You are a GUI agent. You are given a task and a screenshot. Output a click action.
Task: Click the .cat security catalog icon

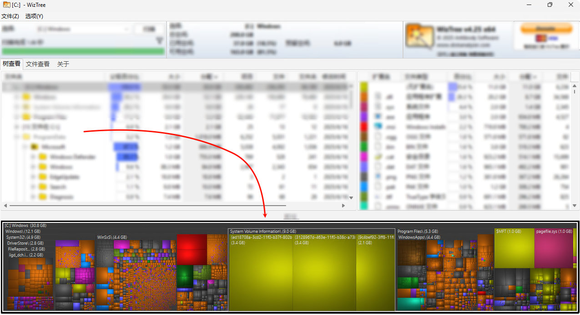tap(378, 157)
